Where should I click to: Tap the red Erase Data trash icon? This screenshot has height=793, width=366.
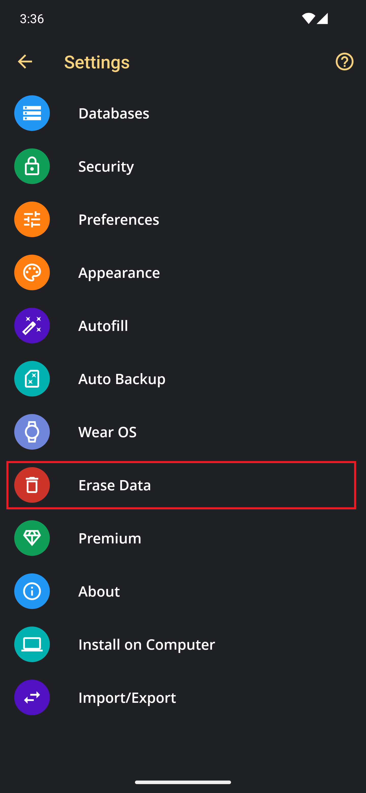click(32, 485)
